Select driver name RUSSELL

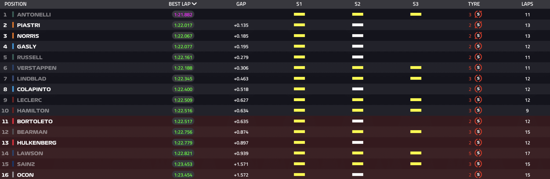pos(30,57)
